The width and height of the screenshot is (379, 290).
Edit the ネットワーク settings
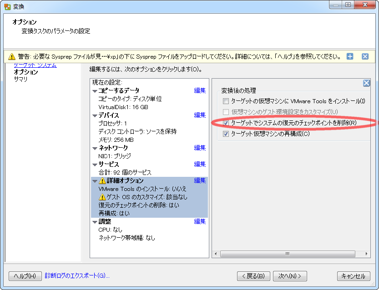tap(200, 148)
